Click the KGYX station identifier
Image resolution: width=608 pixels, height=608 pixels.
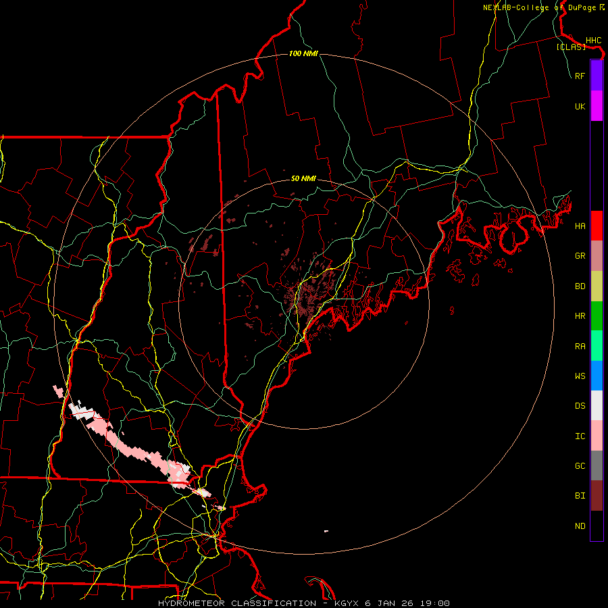coord(347,603)
